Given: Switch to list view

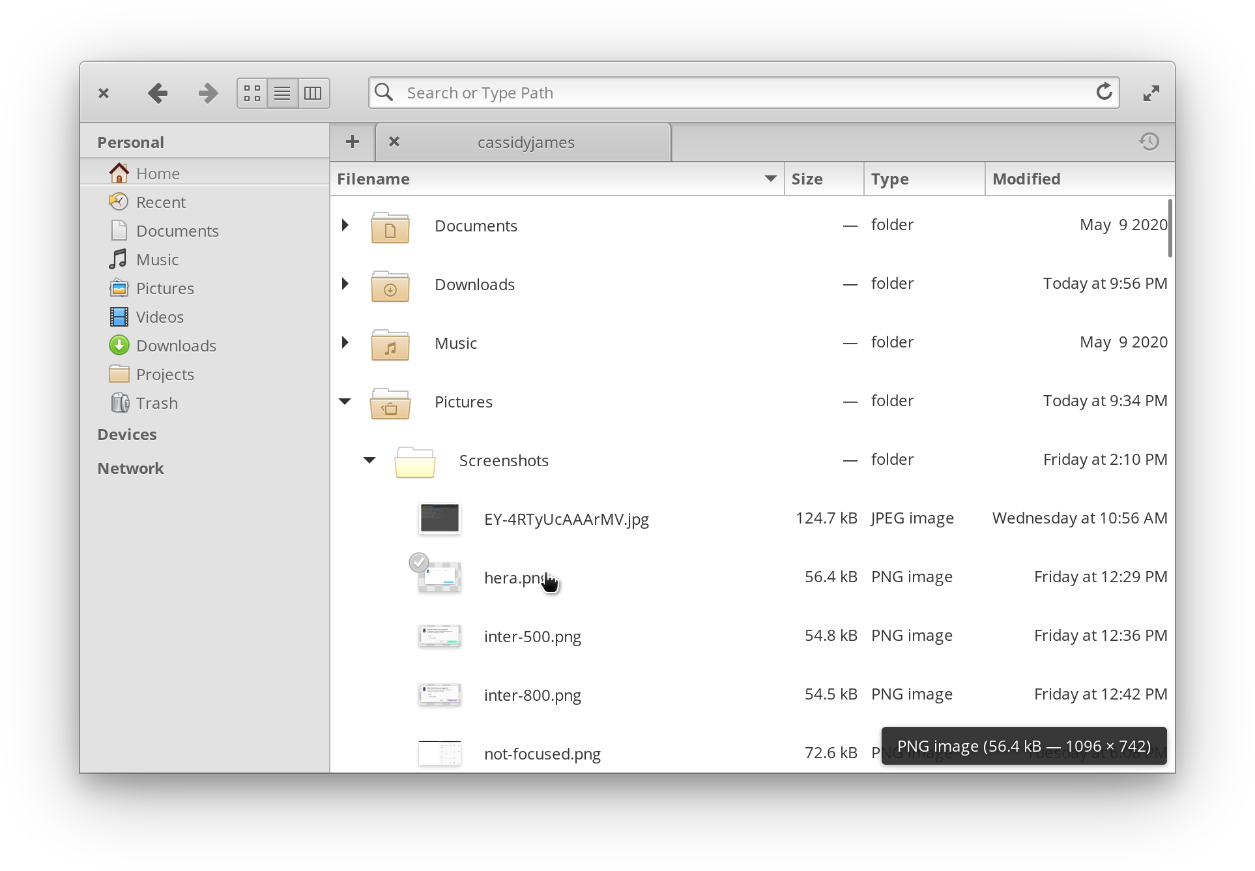Looking at the screenshot, I should [x=281, y=93].
